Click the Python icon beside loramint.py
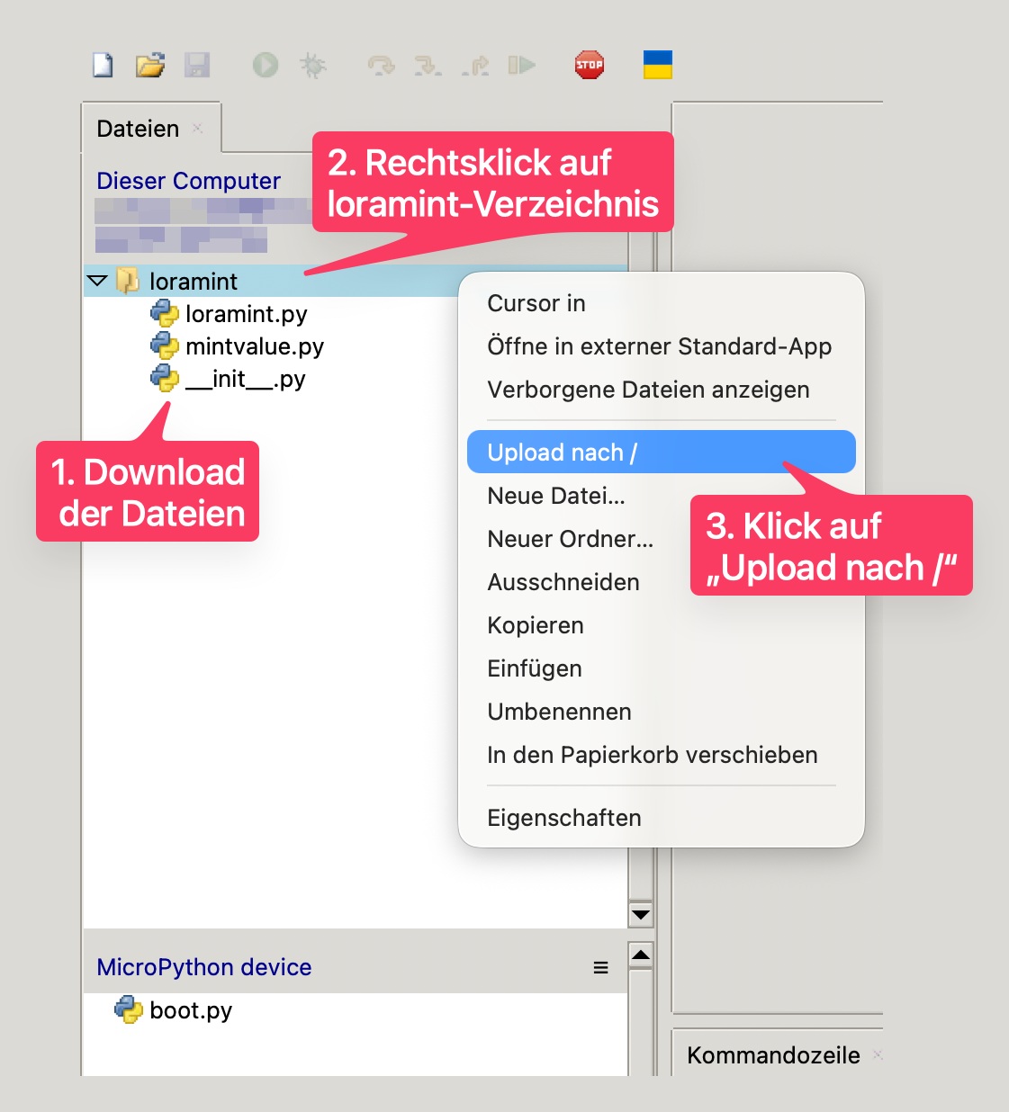This screenshot has width=1009, height=1112. (164, 313)
